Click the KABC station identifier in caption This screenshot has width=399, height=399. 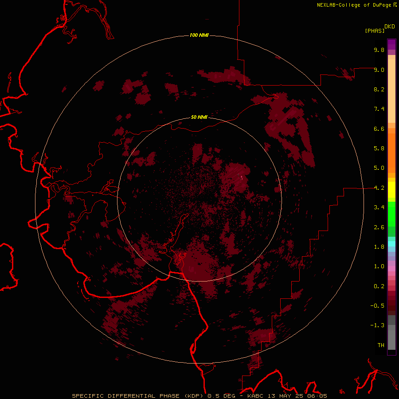[x=256, y=396]
